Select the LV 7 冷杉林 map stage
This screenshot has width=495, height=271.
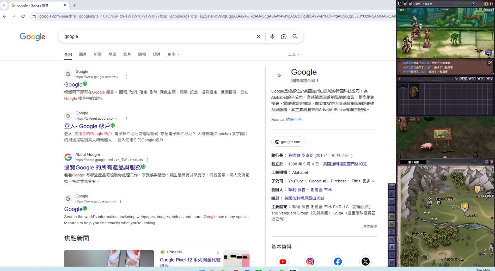[417, 233]
